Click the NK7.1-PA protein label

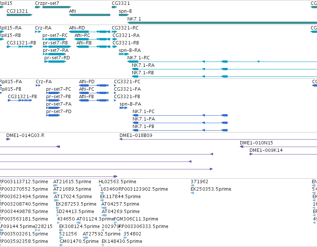pyautogui.click(x=144, y=119)
